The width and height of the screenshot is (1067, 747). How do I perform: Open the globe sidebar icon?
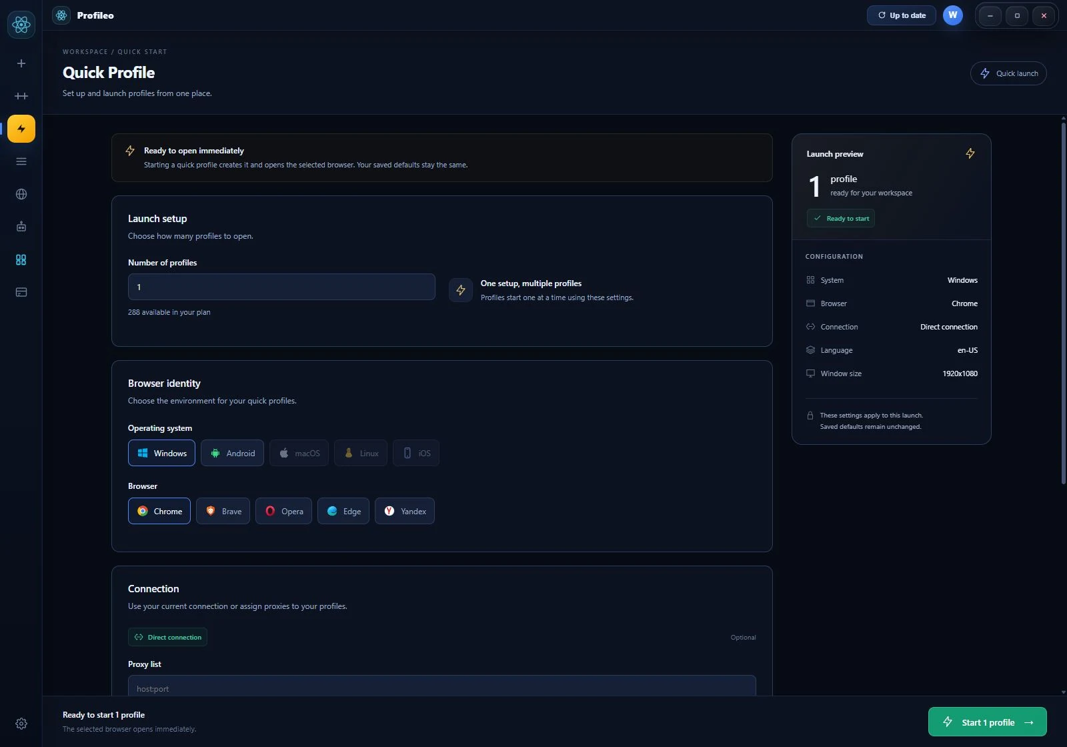[x=21, y=194]
